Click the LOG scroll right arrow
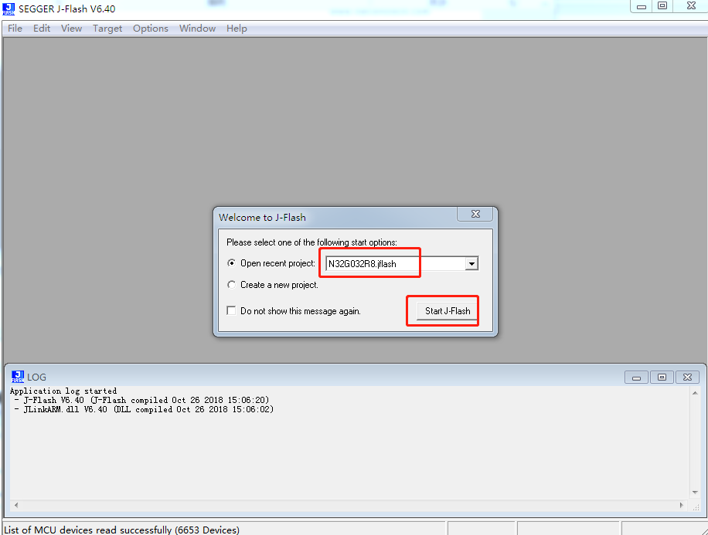The image size is (708, 535). tap(682, 505)
